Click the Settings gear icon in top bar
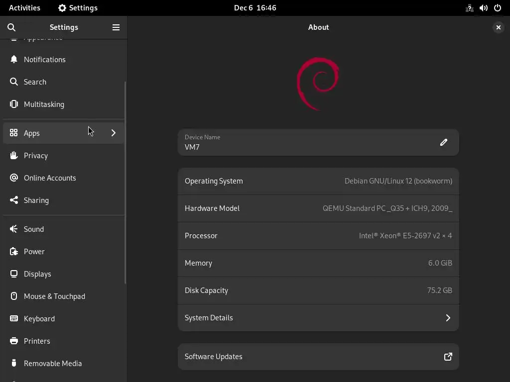510x382 pixels. pyautogui.click(x=62, y=8)
